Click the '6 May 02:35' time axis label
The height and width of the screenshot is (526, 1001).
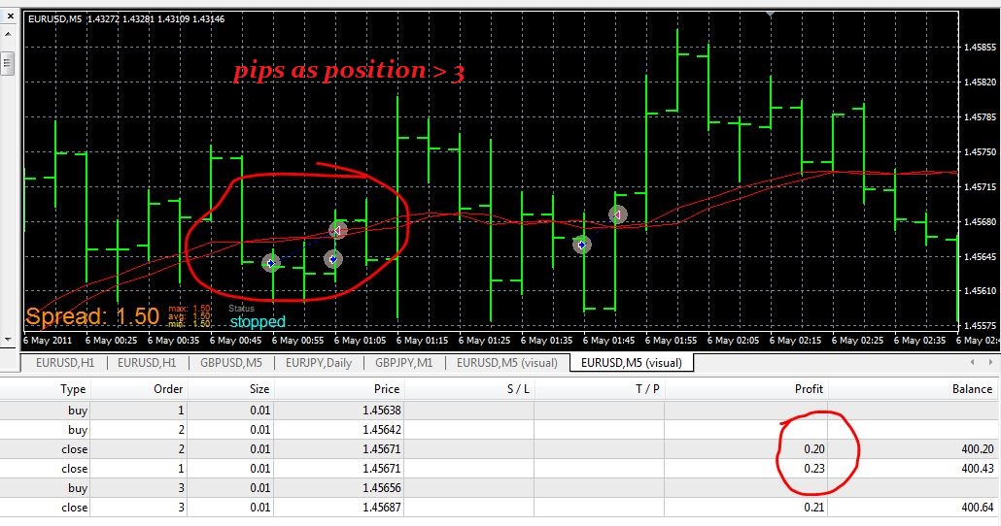920,341
